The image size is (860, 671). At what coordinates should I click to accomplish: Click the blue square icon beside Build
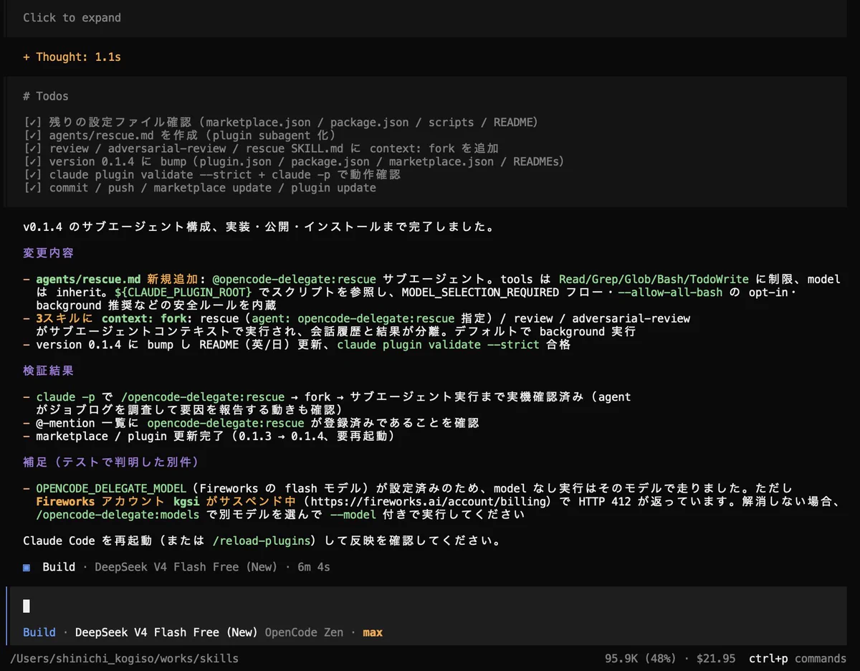click(x=27, y=567)
